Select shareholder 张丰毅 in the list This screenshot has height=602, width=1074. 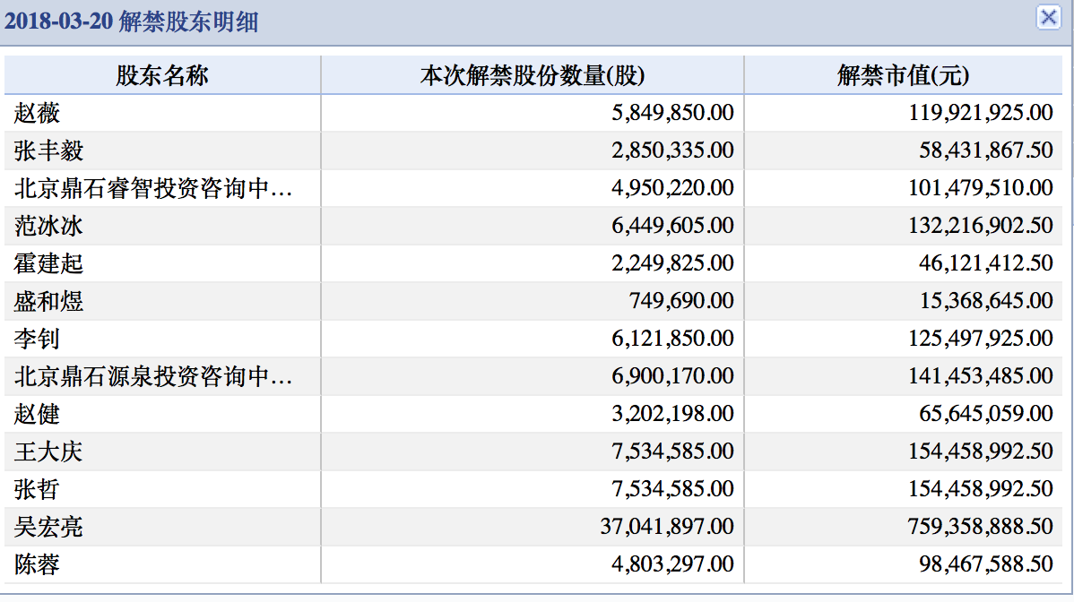click(48, 150)
